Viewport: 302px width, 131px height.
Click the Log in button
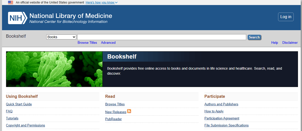click(286, 17)
